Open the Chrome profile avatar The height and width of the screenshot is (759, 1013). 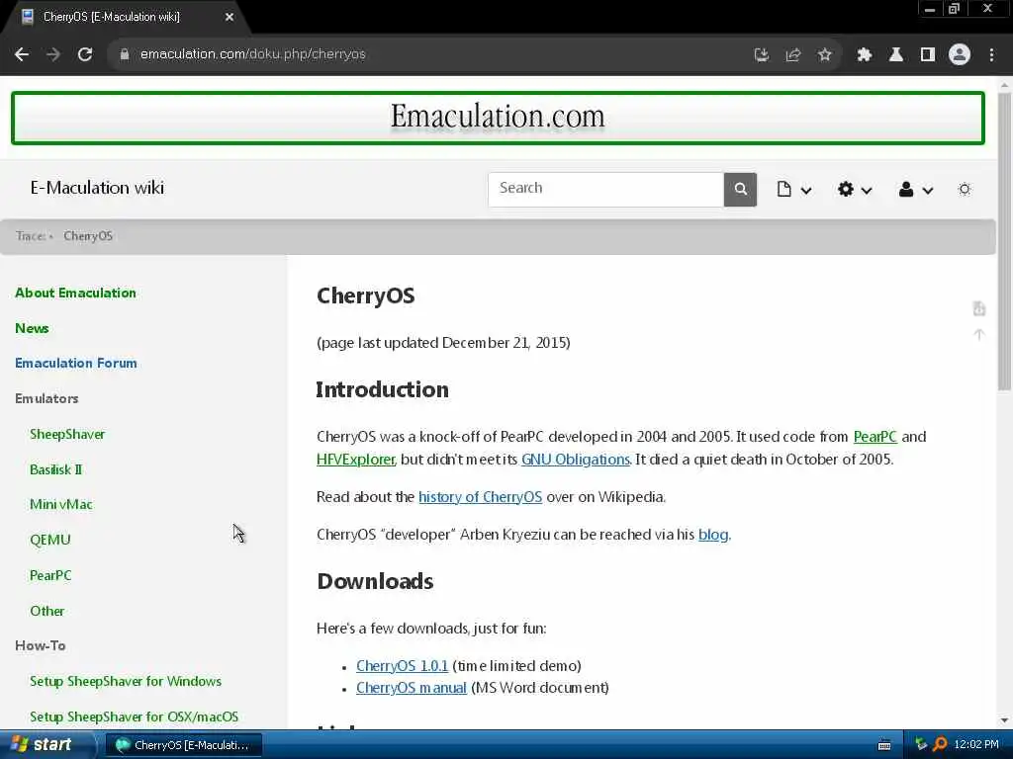tap(960, 55)
